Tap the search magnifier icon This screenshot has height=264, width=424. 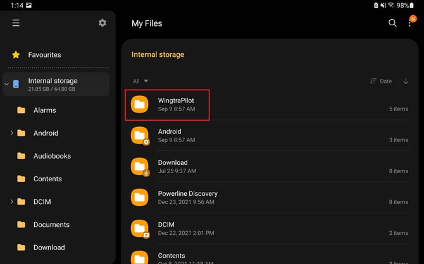click(x=392, y=23)
